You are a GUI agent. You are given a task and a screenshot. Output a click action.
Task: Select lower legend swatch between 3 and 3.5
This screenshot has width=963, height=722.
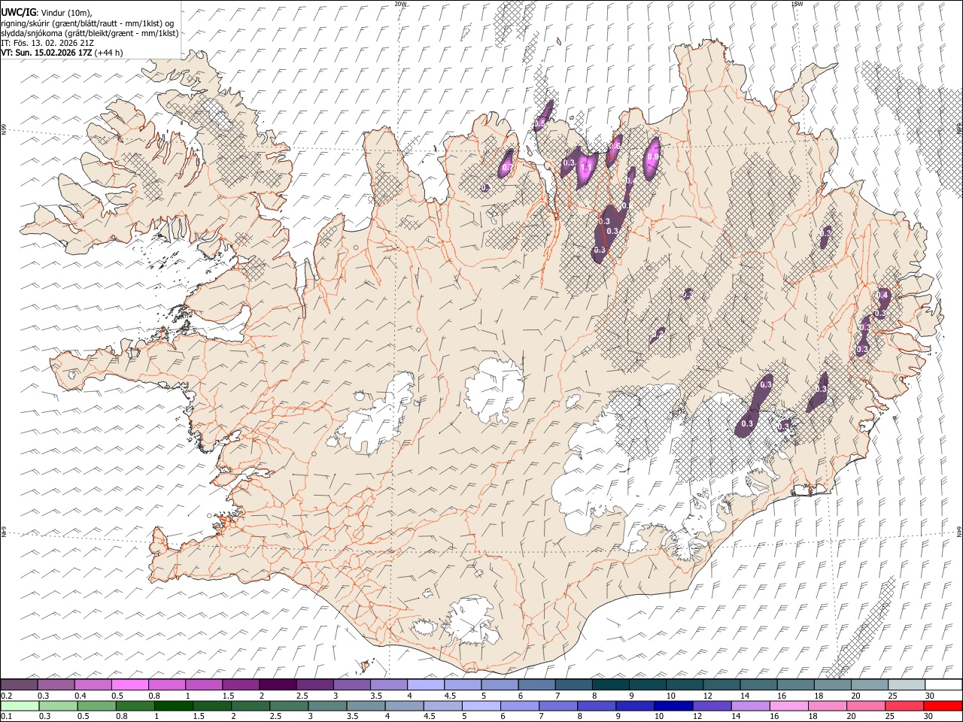[x=327, y=706]
